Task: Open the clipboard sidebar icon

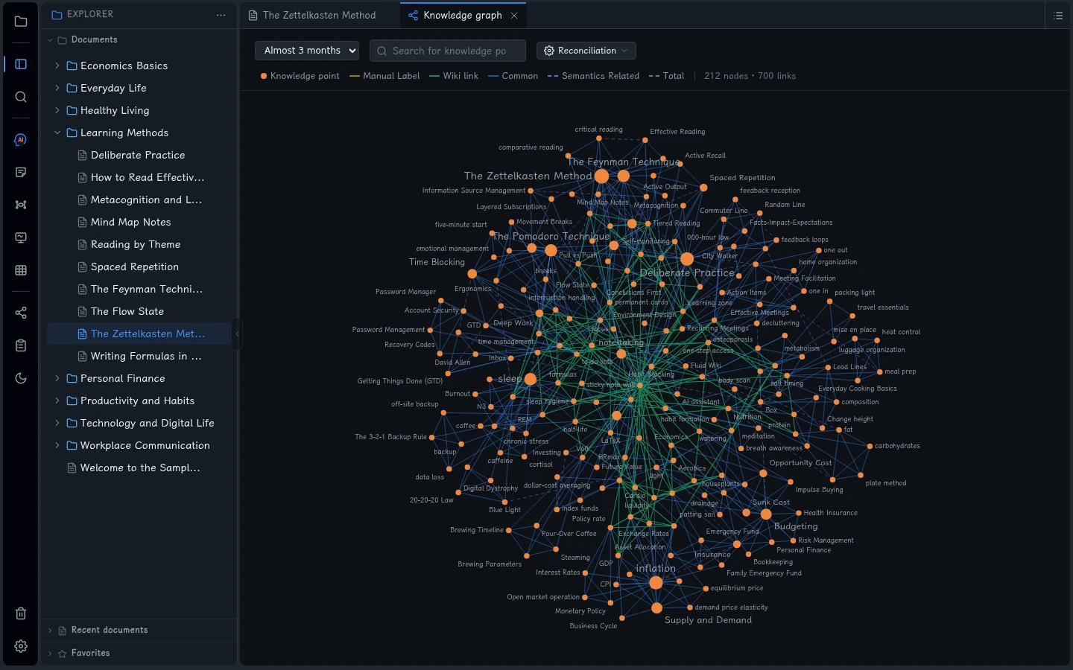Action: tap(21, 345)
